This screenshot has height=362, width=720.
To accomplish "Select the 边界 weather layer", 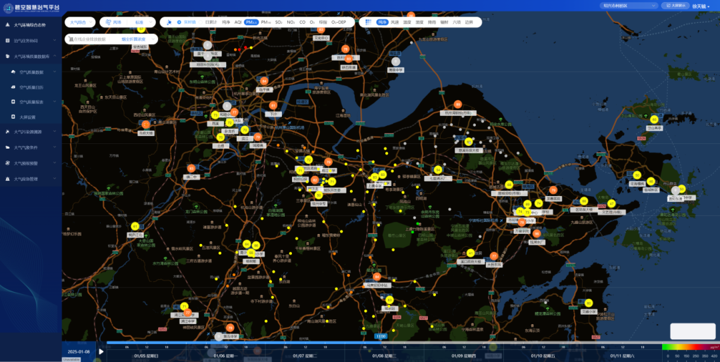I will pos(469,22).
